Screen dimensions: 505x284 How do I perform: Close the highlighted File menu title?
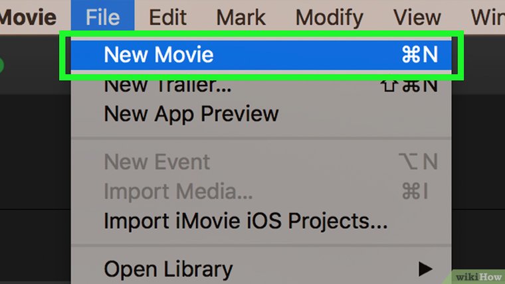102,16
